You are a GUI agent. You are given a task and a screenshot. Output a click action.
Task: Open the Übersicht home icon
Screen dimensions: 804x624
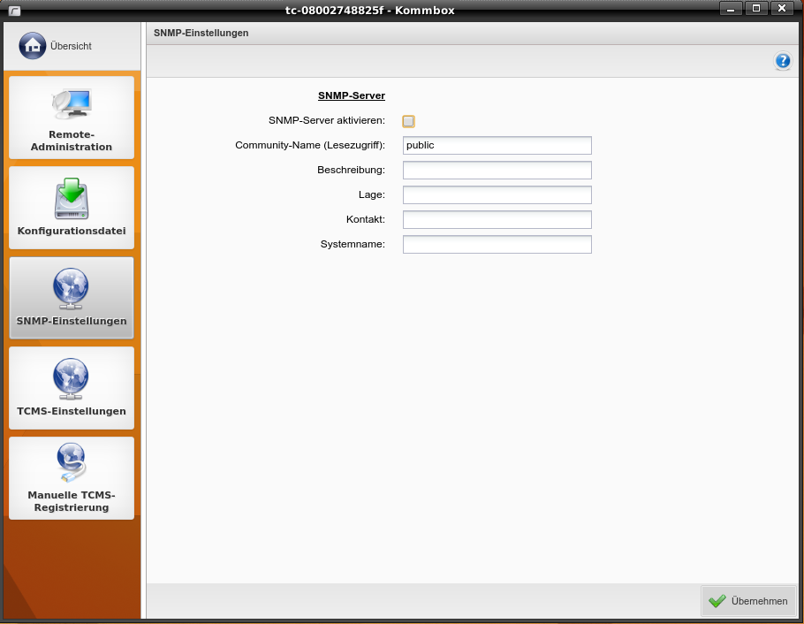click(33, 46)
